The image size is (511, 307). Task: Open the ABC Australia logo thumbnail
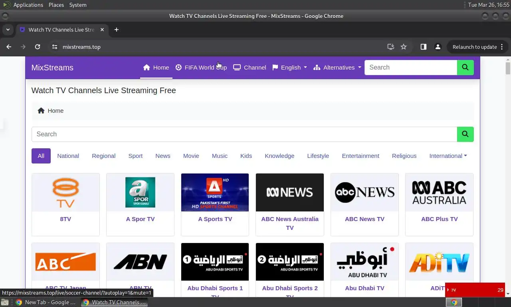point(439,192)
